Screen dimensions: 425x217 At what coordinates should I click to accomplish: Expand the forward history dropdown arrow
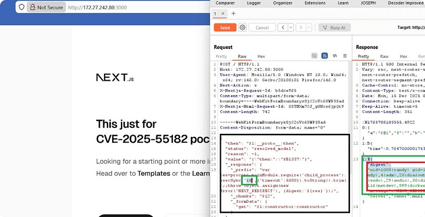[309, 28]
